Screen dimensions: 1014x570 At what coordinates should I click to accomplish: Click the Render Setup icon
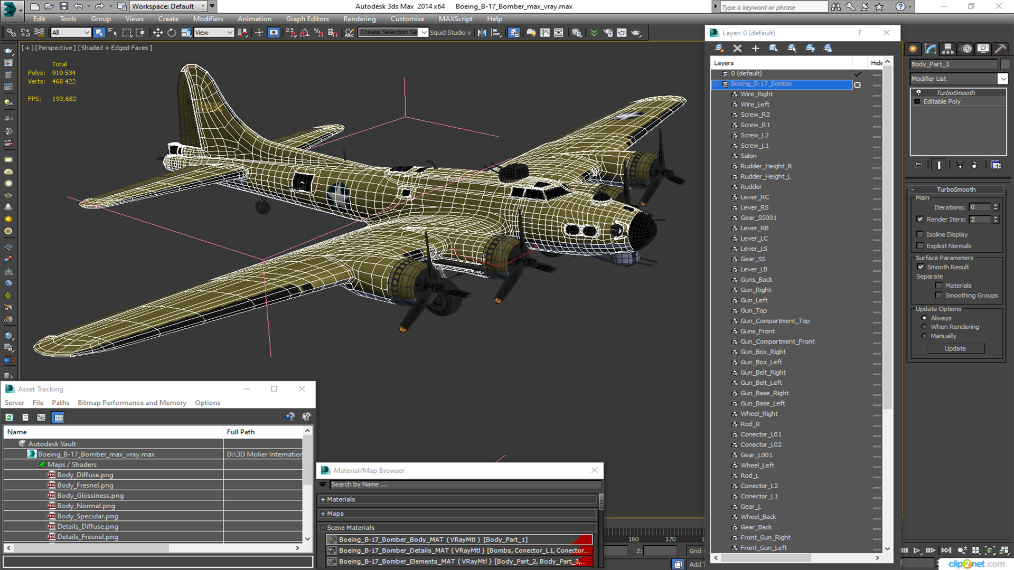pyautogui.click(x=608, y=33)
